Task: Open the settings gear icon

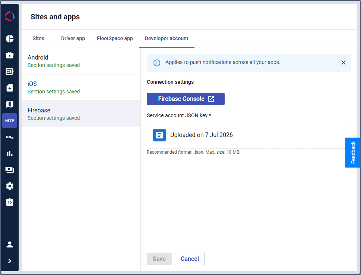Action: [x=10, y=186]
